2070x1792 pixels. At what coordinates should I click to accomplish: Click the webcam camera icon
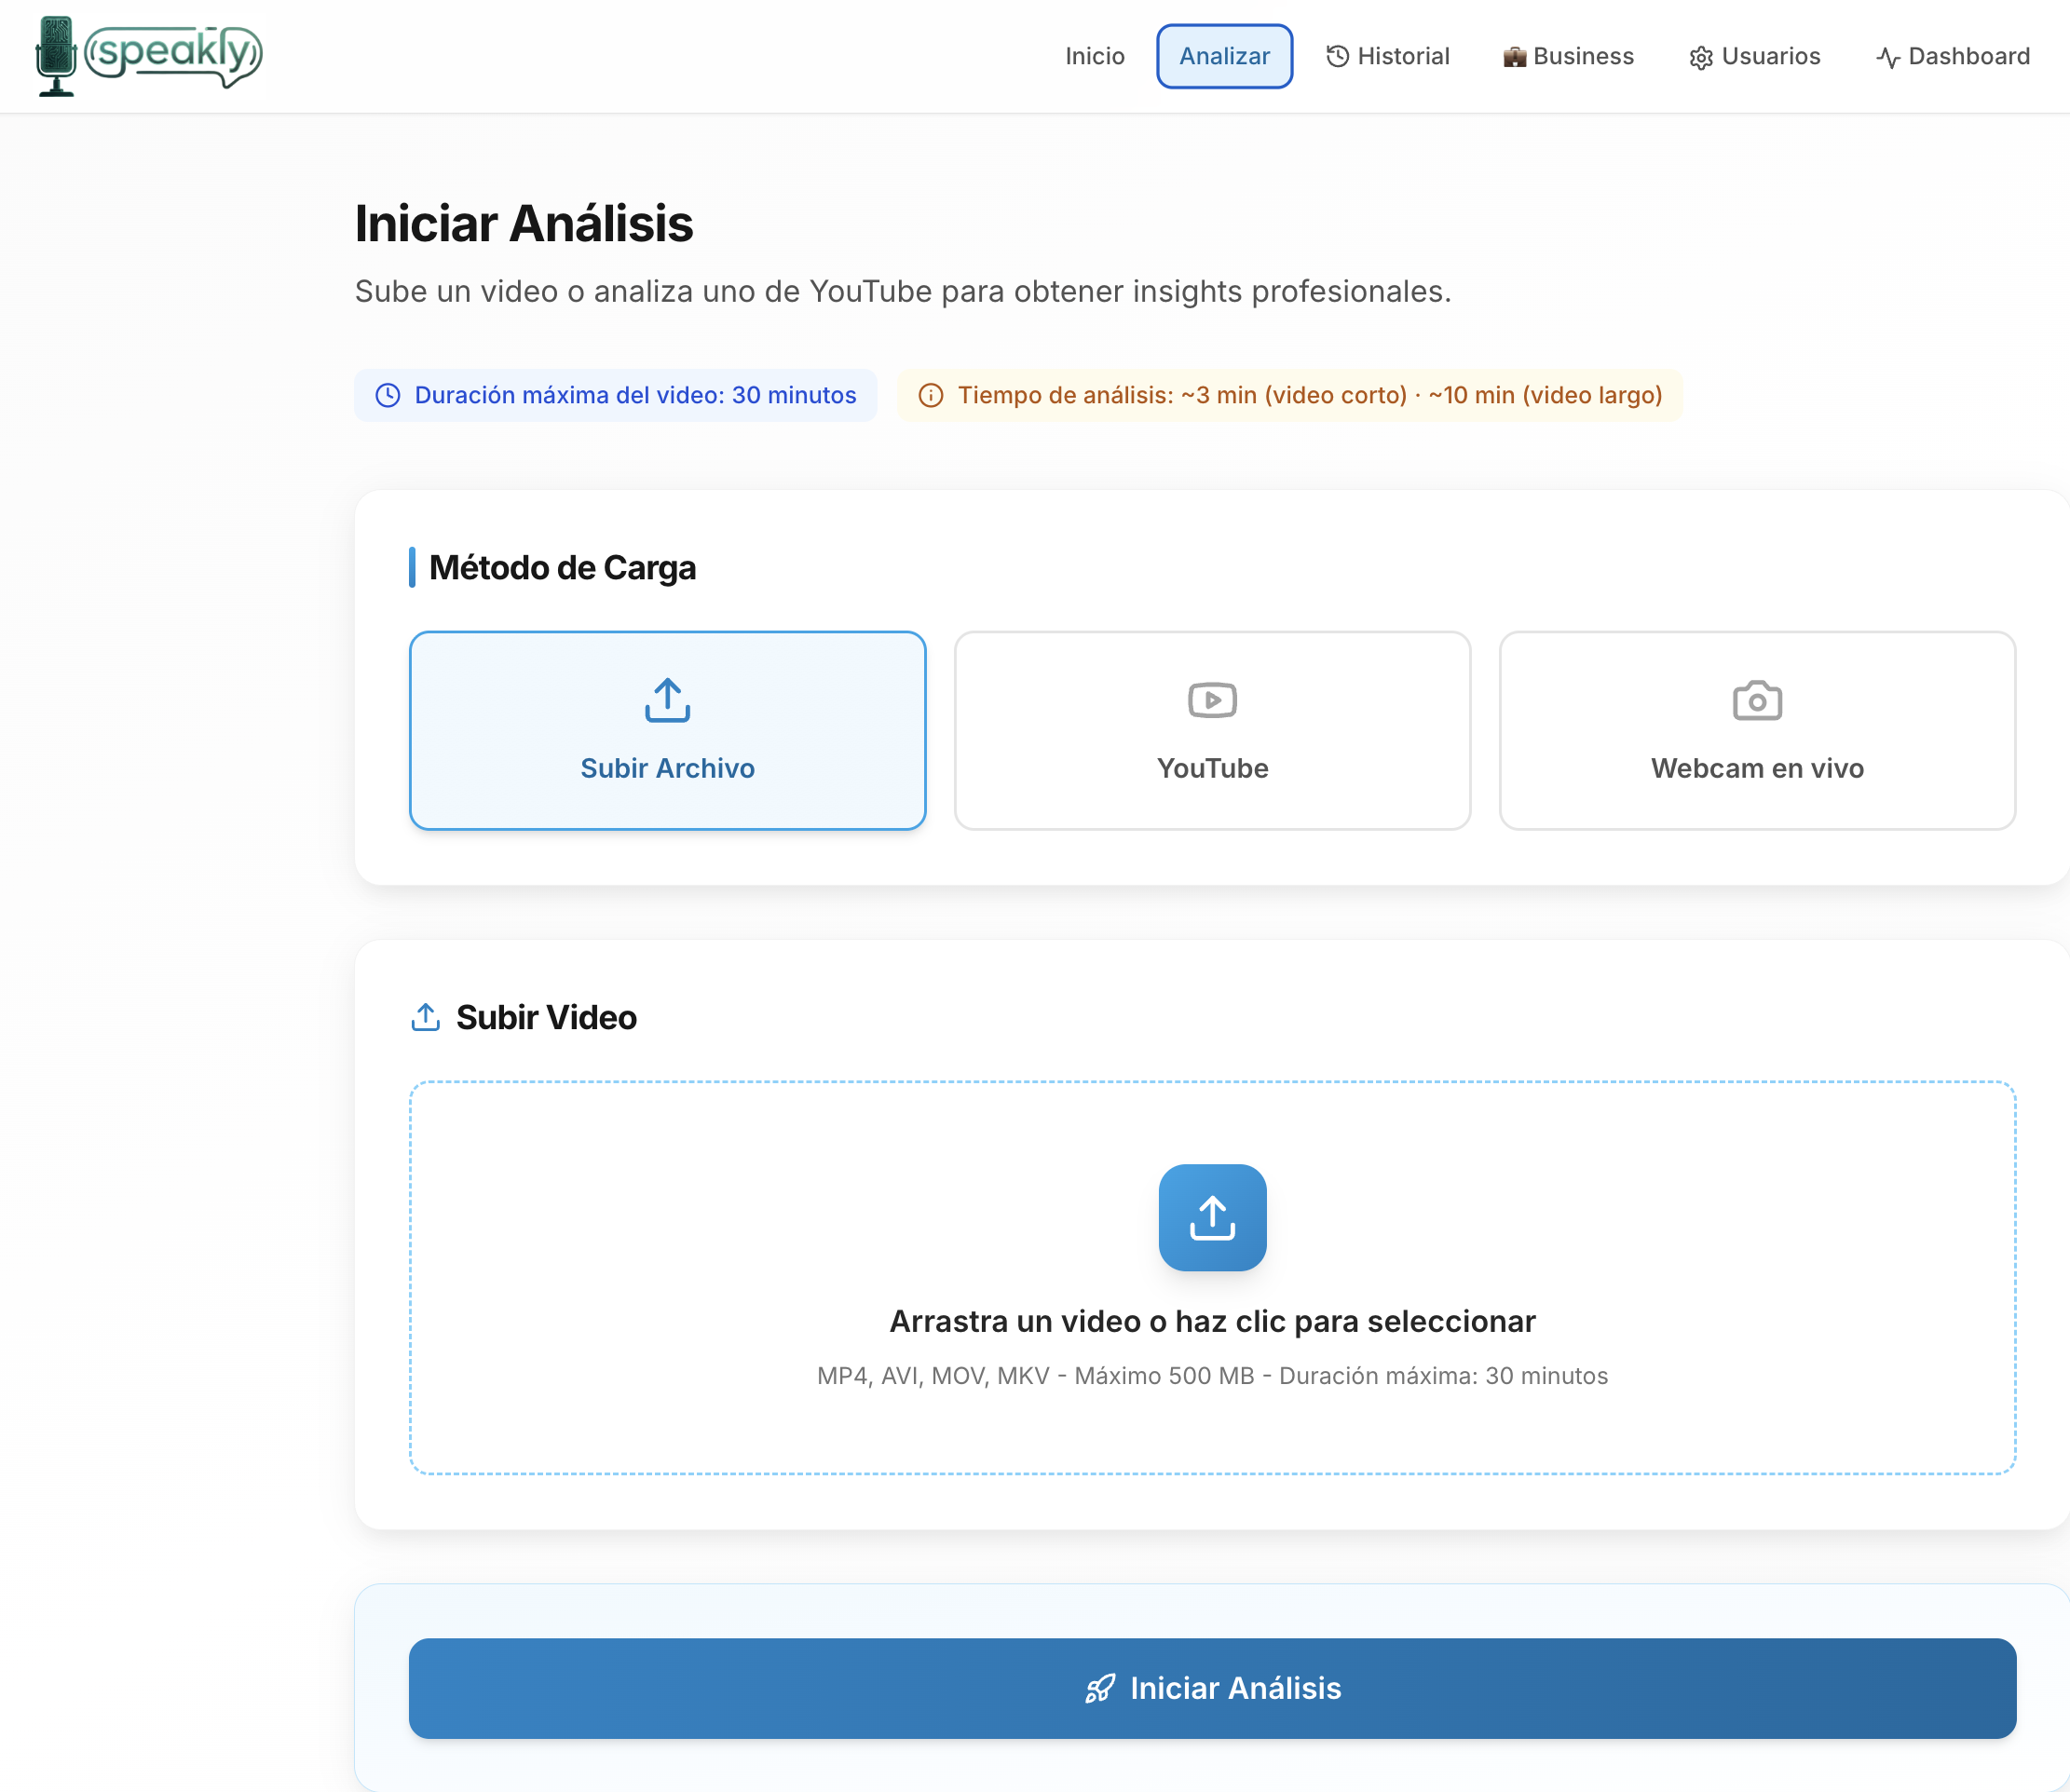click(x=1757, y=700)
